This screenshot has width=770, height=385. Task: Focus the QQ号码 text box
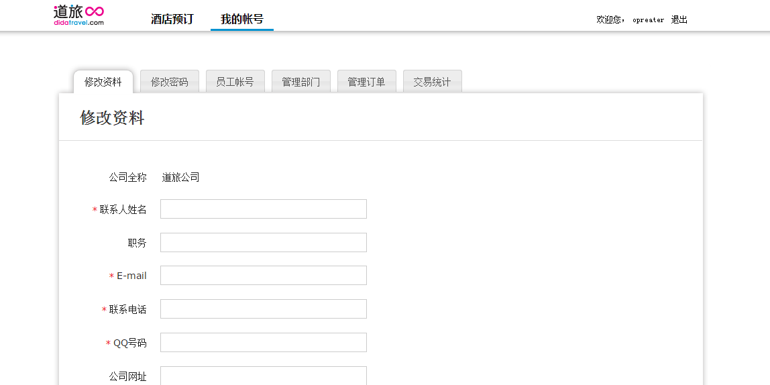[x=263, y=343]
